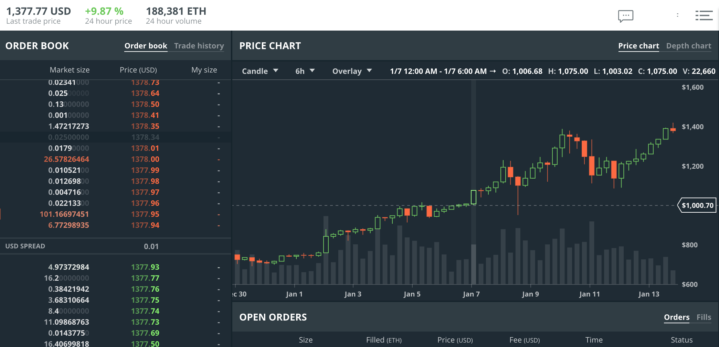Screen dimensions: 719x347
Task: Click the ask price 1377.98
Action: (145, 181)
